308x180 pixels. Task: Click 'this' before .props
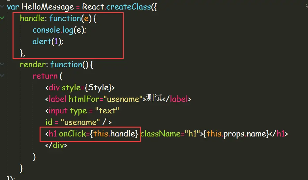(x=214, y=134)
